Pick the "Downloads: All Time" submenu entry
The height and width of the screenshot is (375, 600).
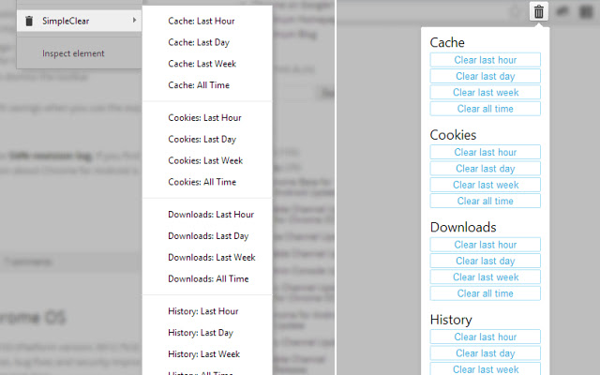click(x=208, y=278)
